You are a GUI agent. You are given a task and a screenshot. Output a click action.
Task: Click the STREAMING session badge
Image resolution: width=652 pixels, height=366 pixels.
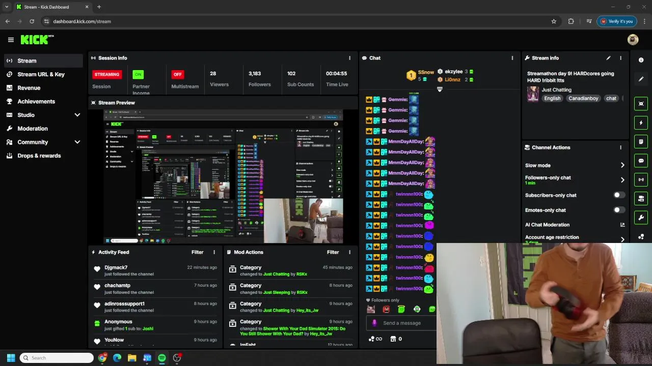click(x=107, y=74)
